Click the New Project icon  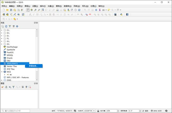[x=4, y=10]
